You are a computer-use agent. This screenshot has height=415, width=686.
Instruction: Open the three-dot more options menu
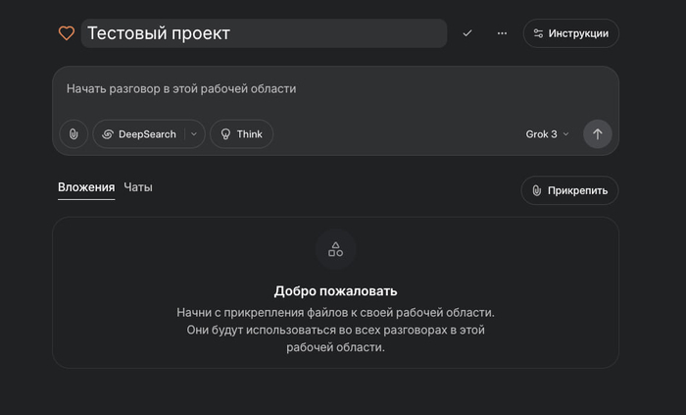coord(502,33)
